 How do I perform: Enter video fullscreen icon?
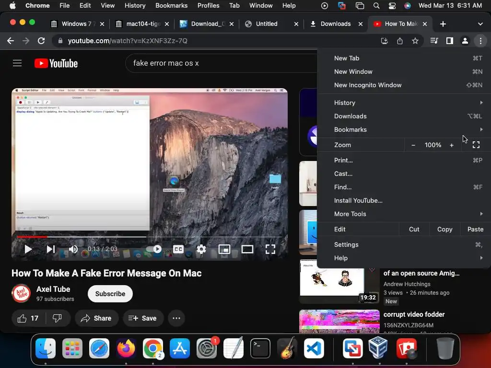[x=270, y=249]
